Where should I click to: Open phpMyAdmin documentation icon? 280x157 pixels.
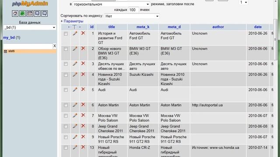[x=37, y=14]
